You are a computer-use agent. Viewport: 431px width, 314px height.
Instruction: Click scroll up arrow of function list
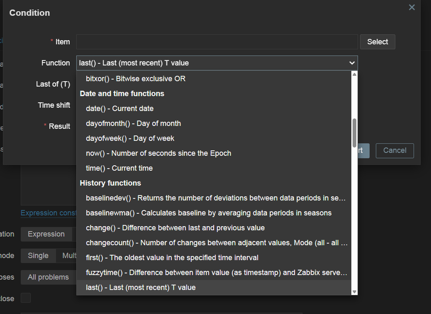(355, 74)
